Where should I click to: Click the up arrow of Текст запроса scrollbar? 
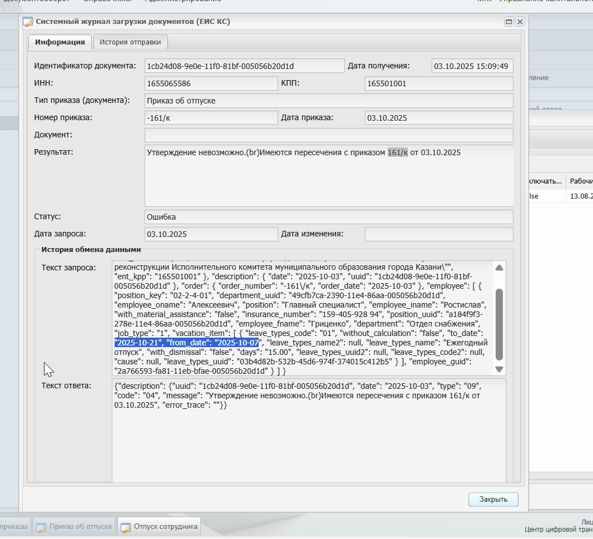[x=499, y=268]
